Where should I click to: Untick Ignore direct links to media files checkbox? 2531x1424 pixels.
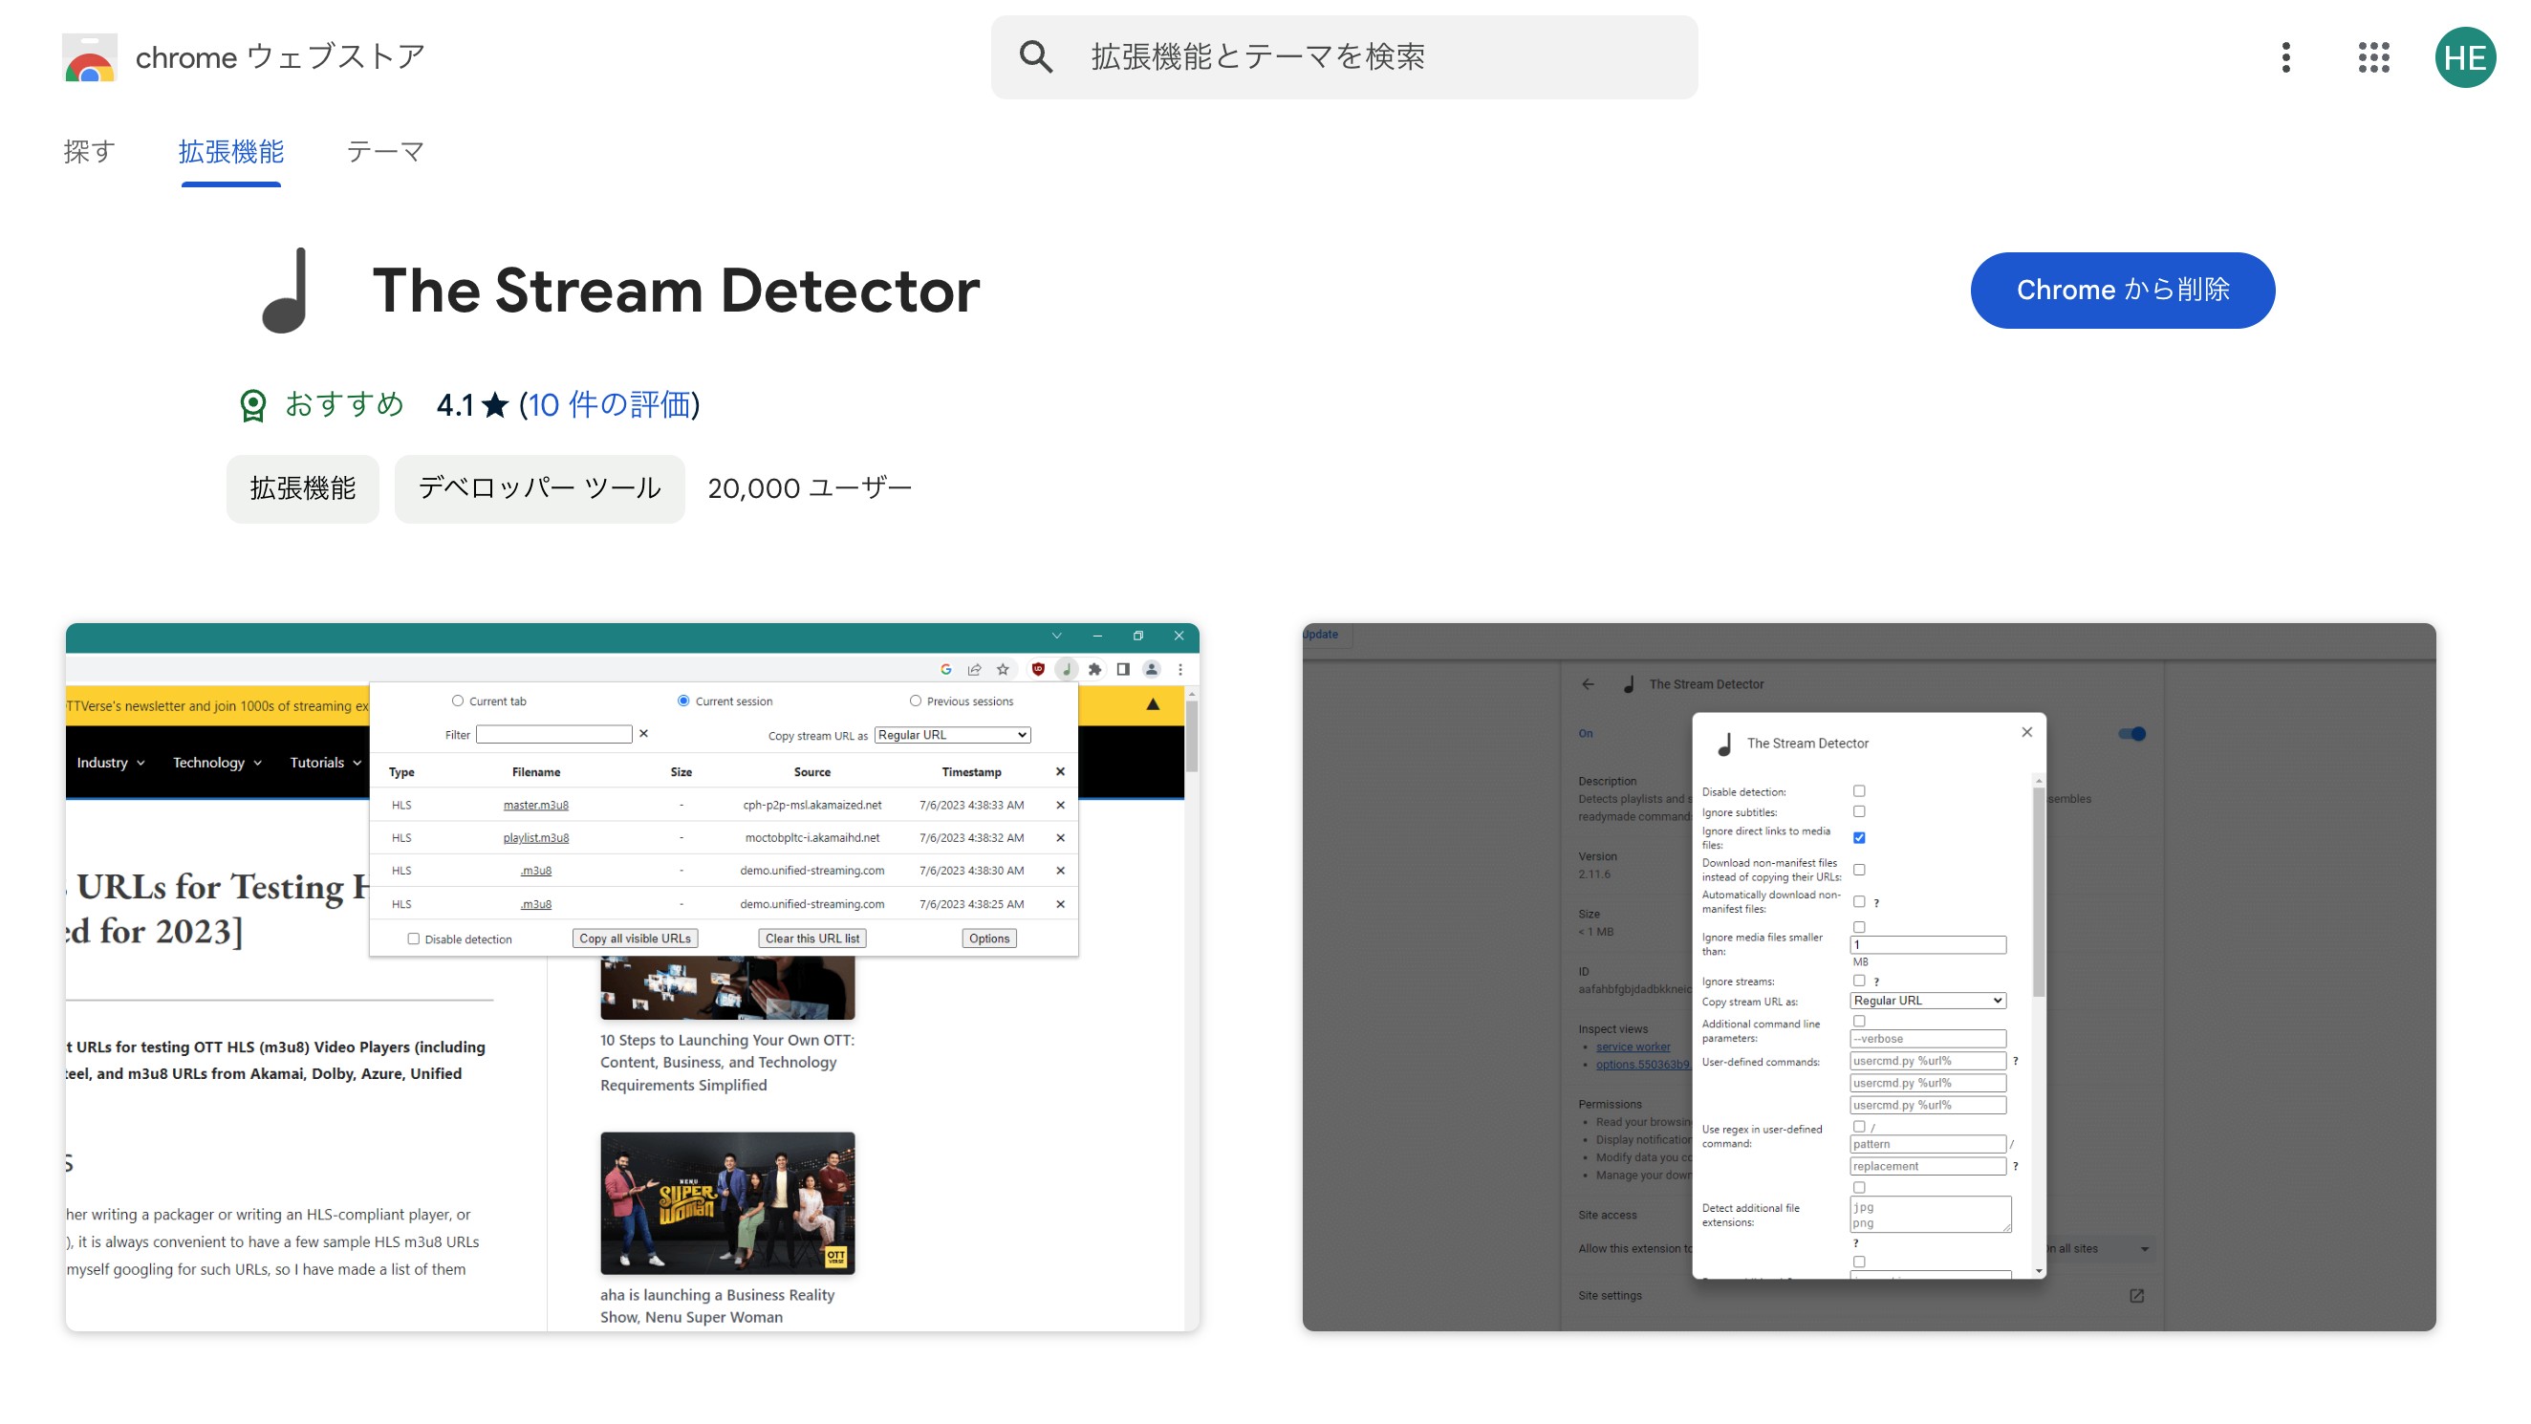pos(1858,837)
